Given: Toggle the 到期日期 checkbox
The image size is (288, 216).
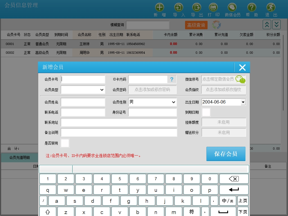Looking at the screenshot, I should click(206, 112).
